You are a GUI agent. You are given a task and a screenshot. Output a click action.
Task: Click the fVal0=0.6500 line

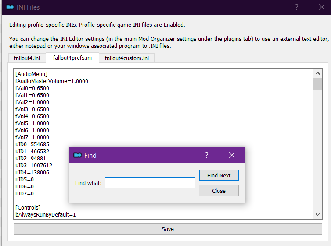click(x=32, y=88)
